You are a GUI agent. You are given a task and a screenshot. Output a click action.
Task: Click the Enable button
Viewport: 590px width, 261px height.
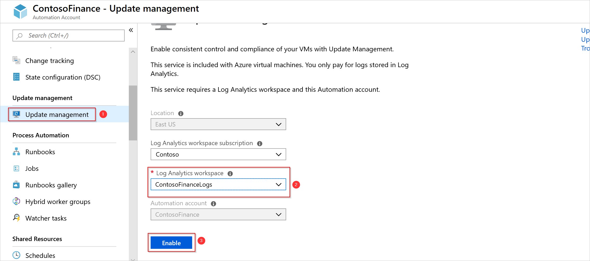[x=171, y=243]
